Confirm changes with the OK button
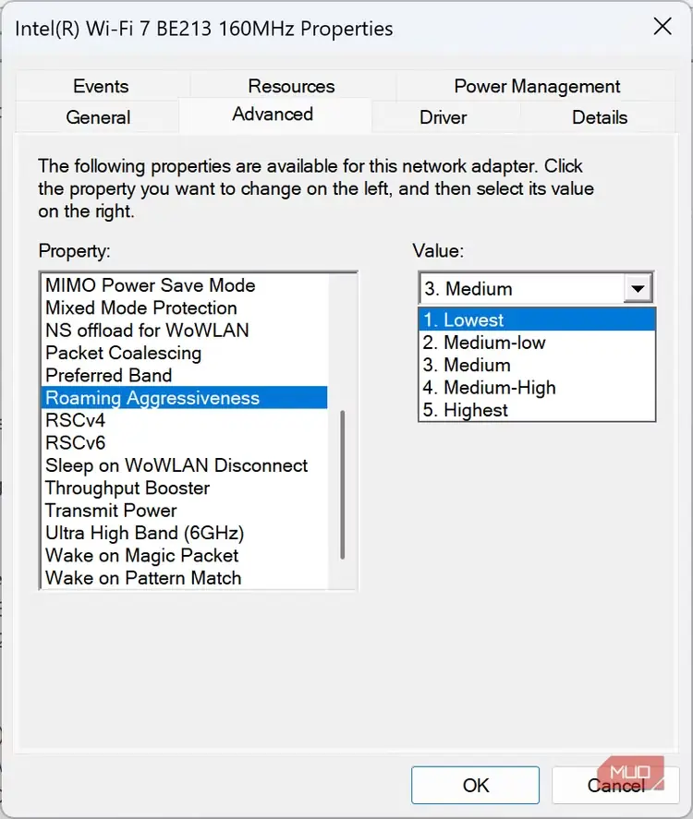The width and height of the screenshot is (693, 819). tap(475, 785)
